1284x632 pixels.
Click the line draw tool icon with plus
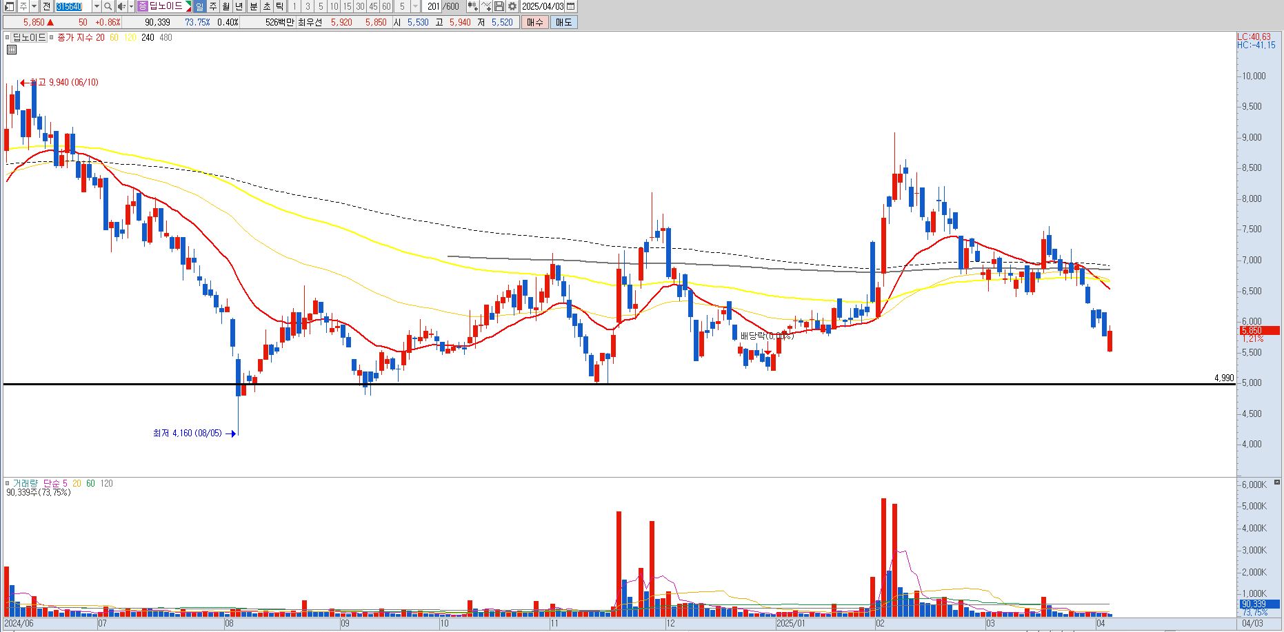click(x=486, y=6)
